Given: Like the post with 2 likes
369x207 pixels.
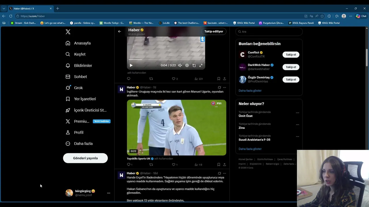Looking at the screenshot, I should (175, 78).
